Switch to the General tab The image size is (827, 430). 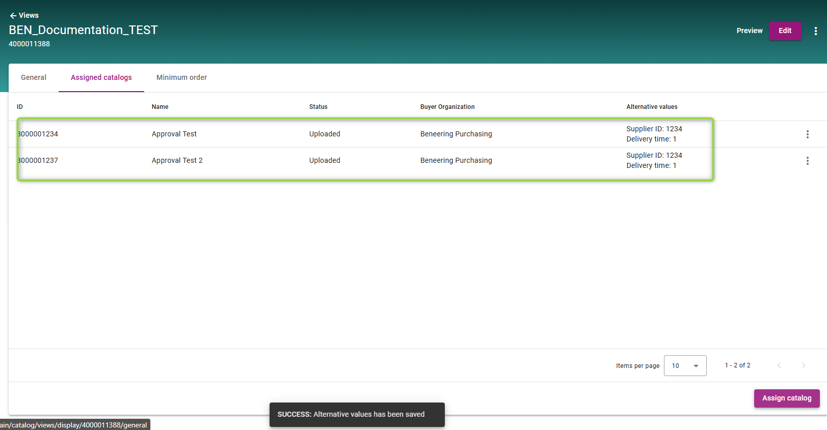click(x=34, y=77)
